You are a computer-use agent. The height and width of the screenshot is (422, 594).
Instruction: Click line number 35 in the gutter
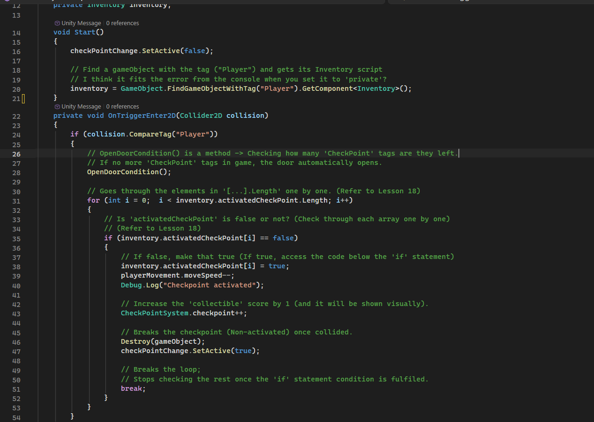click(x=16, y=238)
